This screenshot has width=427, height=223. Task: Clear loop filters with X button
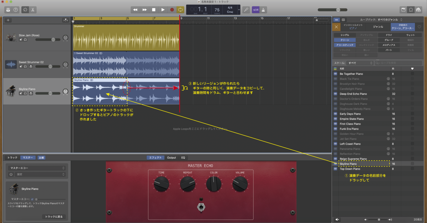(x=337, y=27)
